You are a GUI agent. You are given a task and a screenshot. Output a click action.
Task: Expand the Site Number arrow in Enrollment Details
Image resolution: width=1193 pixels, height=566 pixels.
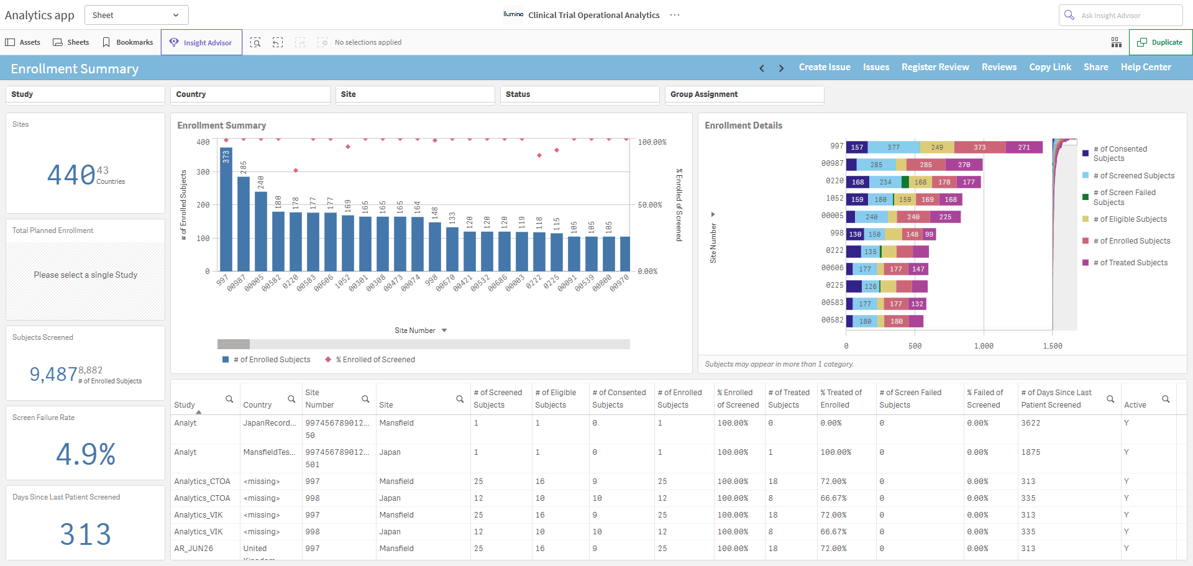click(x=713, y=214)
